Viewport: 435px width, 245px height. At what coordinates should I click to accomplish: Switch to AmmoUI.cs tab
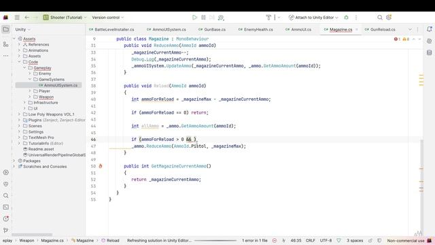298,29
